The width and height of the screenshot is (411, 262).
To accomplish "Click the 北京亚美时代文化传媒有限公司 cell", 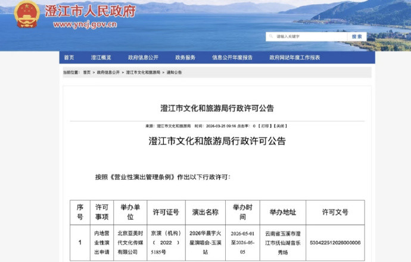I will [x=130, y=242].
